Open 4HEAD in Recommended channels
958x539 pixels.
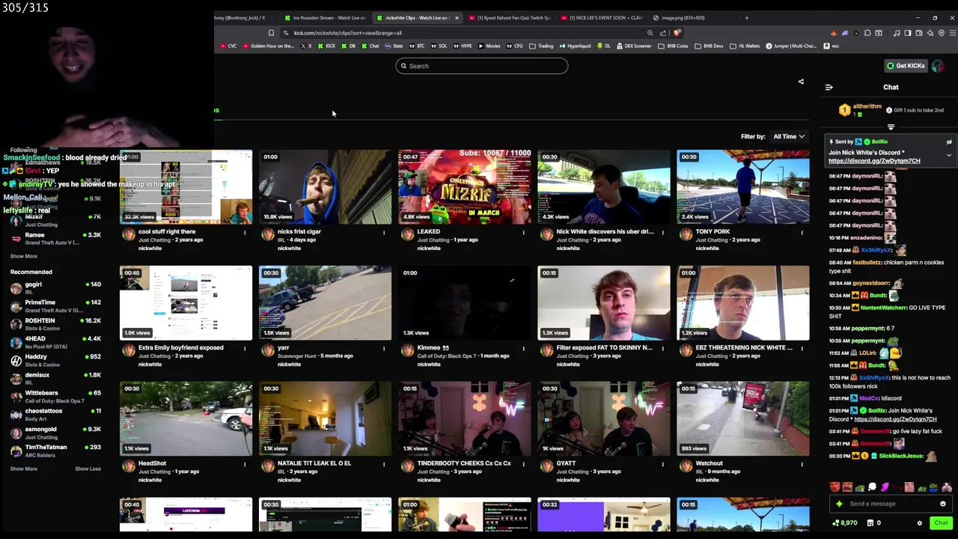pos(55,341)
